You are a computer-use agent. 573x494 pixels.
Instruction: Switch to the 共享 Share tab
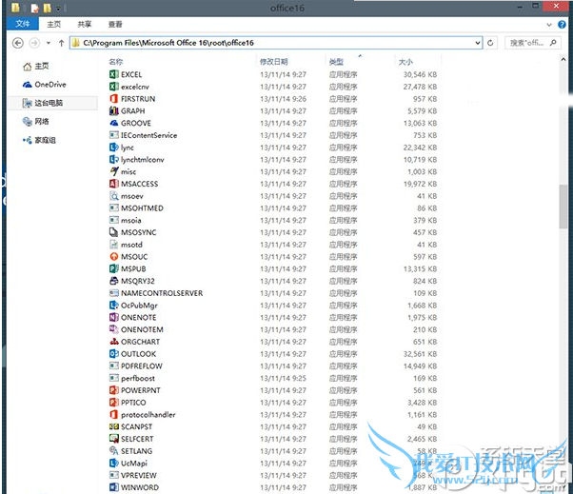pyautogui.click(x=85, y=24)
